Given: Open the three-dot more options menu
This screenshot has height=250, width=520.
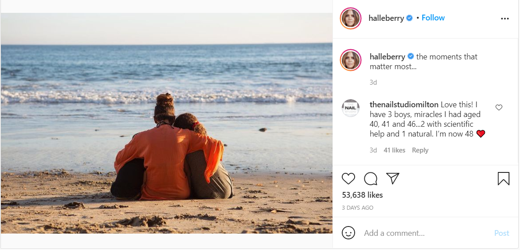Looking at the screenshot, I should point(505,19).
